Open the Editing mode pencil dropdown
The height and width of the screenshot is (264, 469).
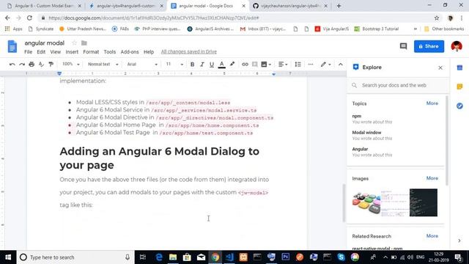[325, 65]
